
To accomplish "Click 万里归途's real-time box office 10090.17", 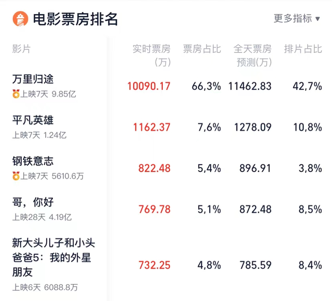I will click(149, 86).
